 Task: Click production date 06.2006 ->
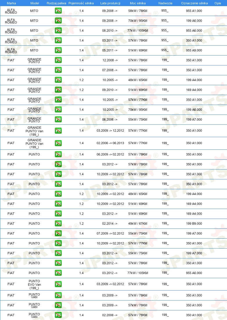tap(110, 119)
